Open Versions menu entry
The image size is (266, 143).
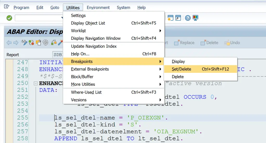(x=114, y=100)
